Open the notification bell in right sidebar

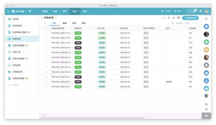click(x=206, y=19)
